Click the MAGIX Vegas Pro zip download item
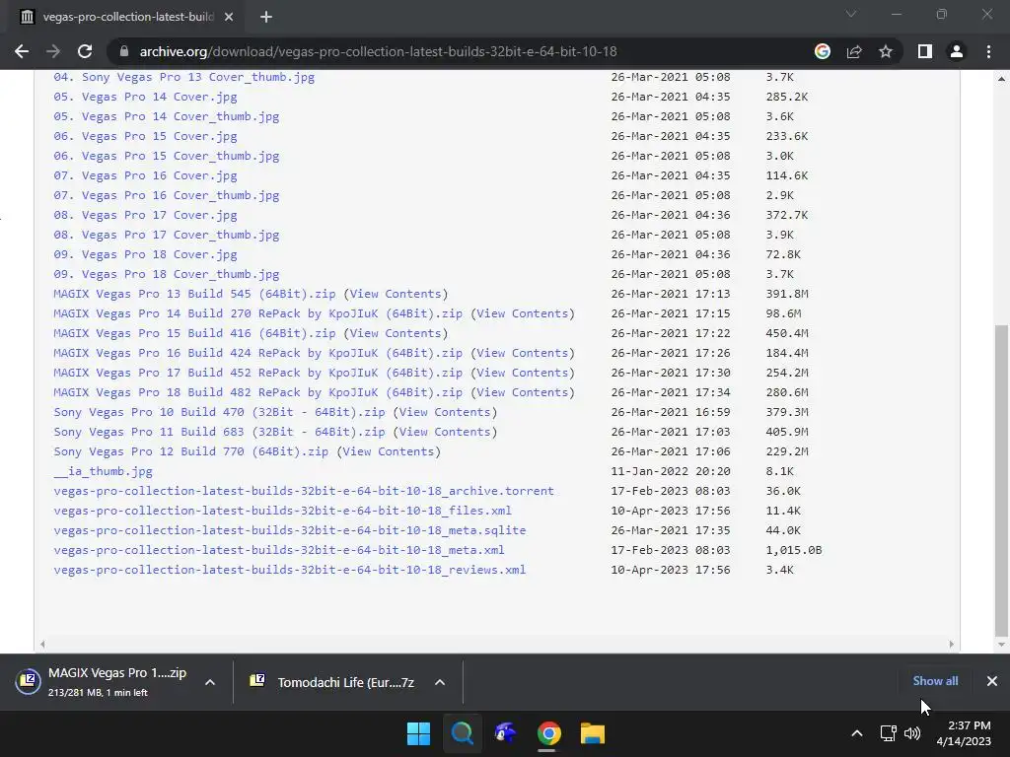 click(x=102, y=682)
